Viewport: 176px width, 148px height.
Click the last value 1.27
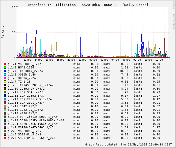[x=157, y=127]
